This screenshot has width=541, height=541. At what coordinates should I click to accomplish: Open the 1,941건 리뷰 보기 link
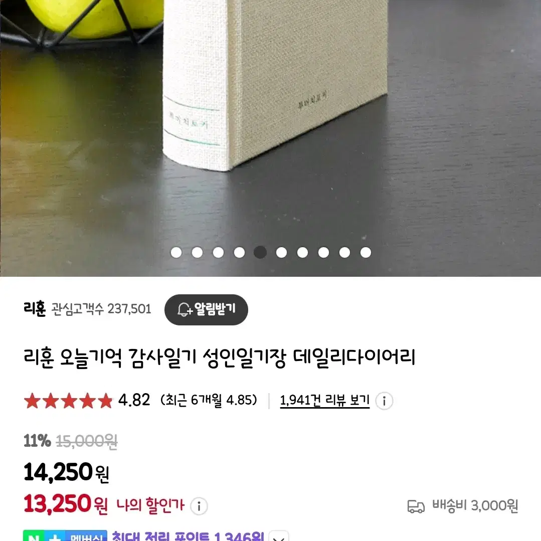coord(325,401)
